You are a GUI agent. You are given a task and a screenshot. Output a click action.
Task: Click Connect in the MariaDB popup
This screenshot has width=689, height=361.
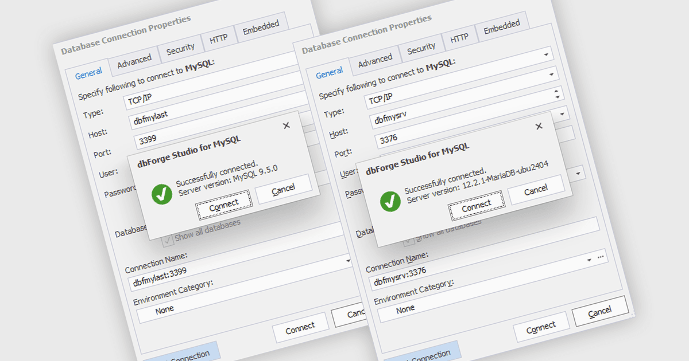coord(477,205)
